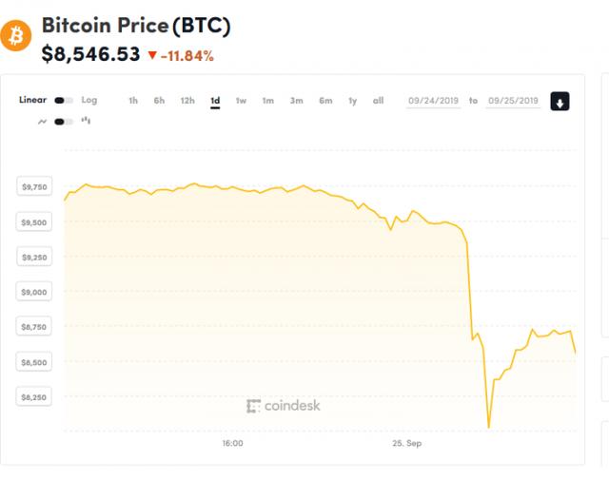
Task: View the 1y time range
Action: 352,100
